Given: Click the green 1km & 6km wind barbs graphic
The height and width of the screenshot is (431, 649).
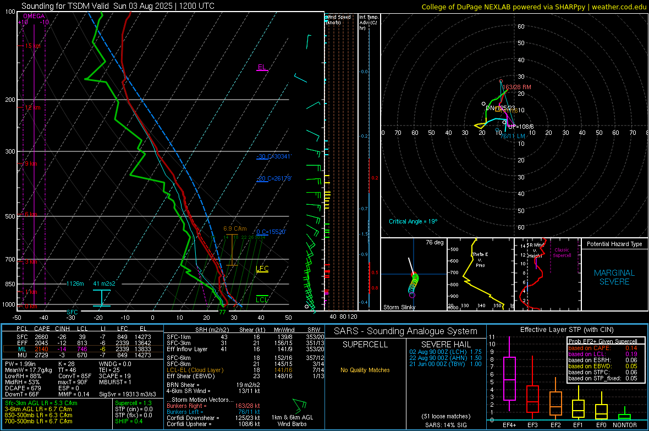Looking at the screenshot, I should coord(300,405).
